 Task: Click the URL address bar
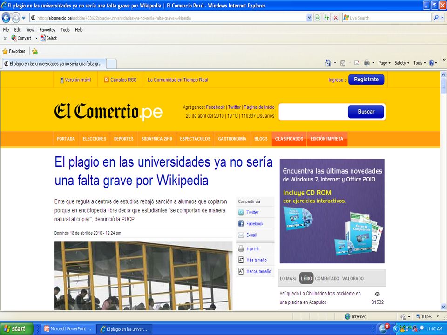tap(168, 18)
